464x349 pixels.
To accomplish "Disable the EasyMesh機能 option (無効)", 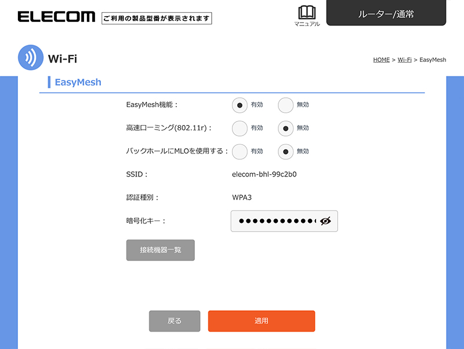I will [x=286, y=105].
